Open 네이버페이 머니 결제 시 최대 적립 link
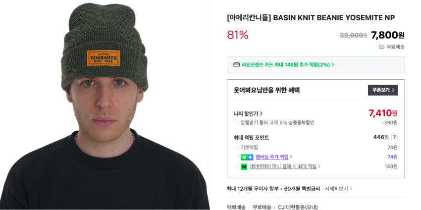The width and height of the screenshot is (421, 210). point(283,166)
